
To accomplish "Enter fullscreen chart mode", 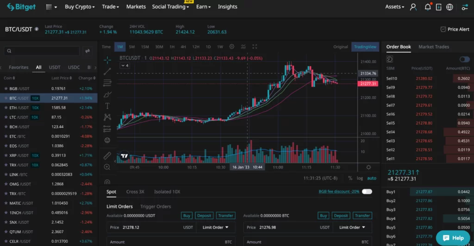I will coord(255,47).
